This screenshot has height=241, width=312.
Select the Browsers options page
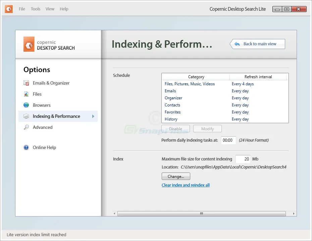click(x=42, y=105)
